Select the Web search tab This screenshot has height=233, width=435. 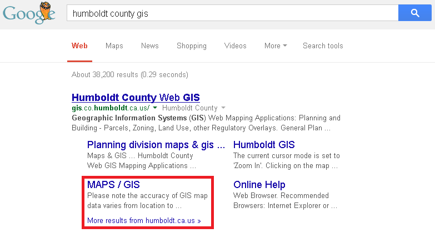tap(79, 46)
